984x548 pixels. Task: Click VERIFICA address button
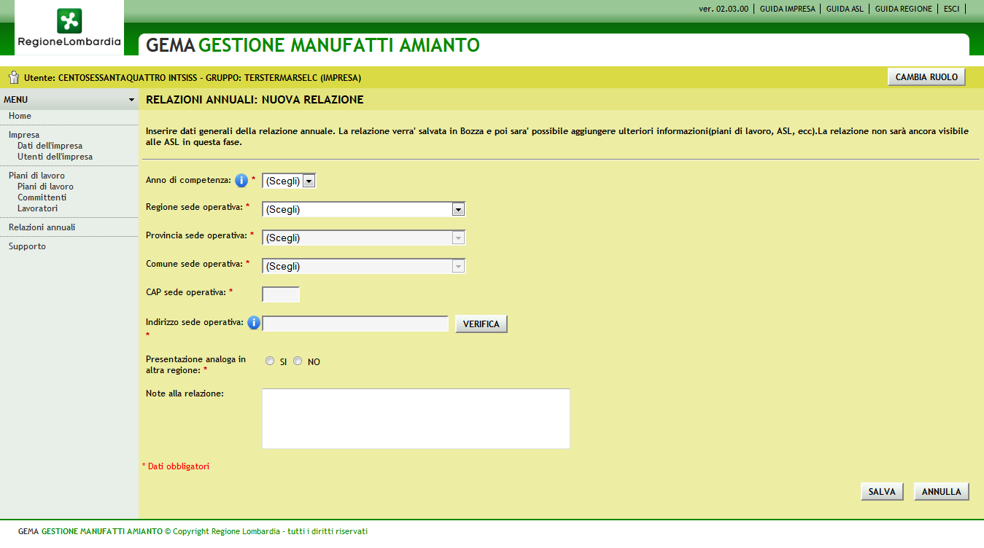[481, 324]
